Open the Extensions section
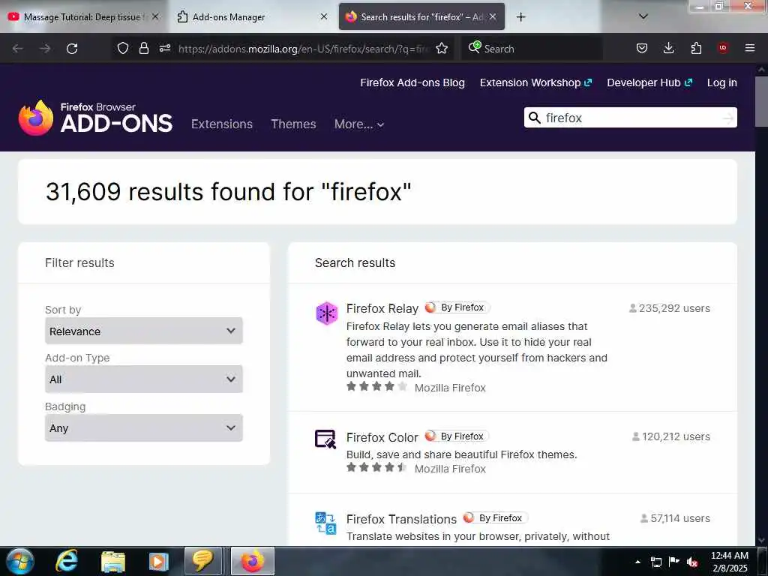The height and width of the screenshot is (576, 768). coord(222,124)
